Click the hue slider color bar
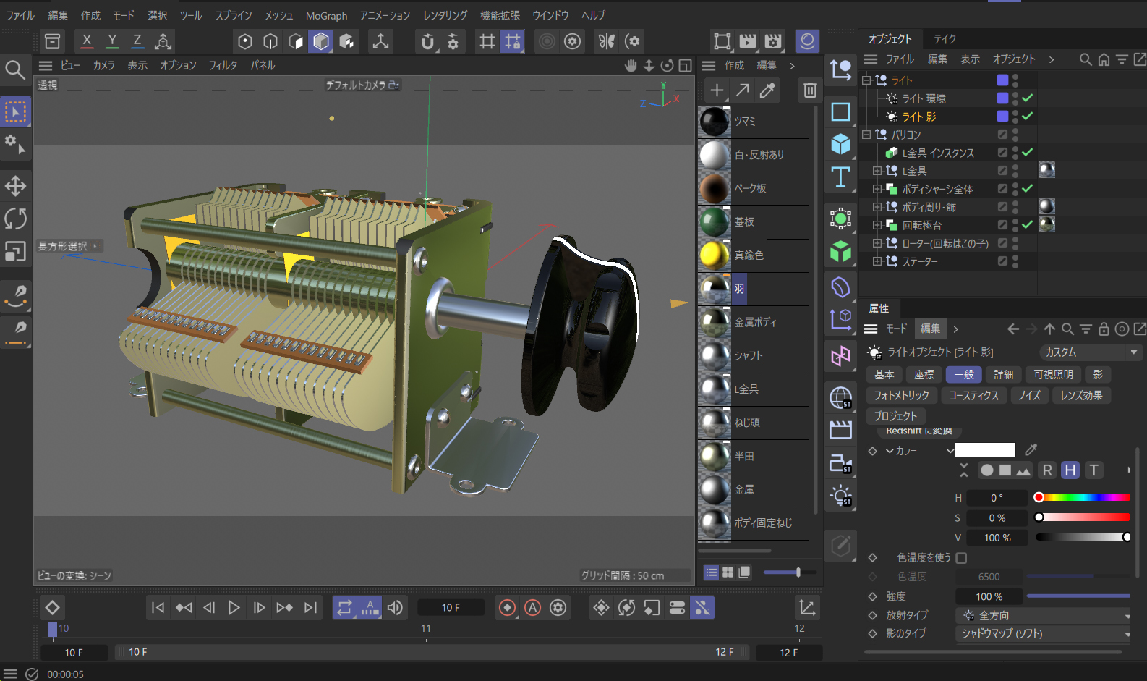 pyautogui.click(x=1083, y=497)
